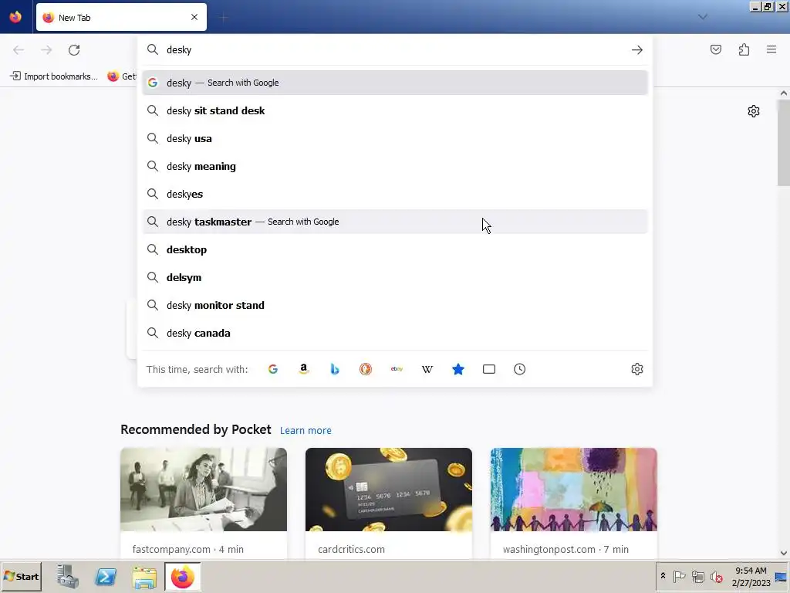
Task: Open File Explorer from taskbar
Action: point(144,576)
